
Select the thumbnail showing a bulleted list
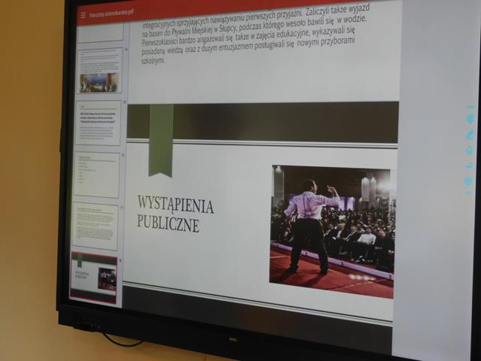click(x=97, y=174)
